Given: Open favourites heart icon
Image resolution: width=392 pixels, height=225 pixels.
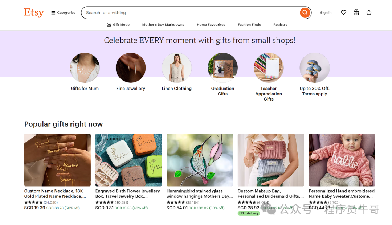Looking at the screenshot, I should click(343, 13).
